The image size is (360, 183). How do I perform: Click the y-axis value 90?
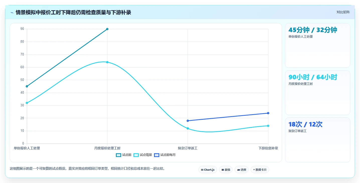[22, 29]
